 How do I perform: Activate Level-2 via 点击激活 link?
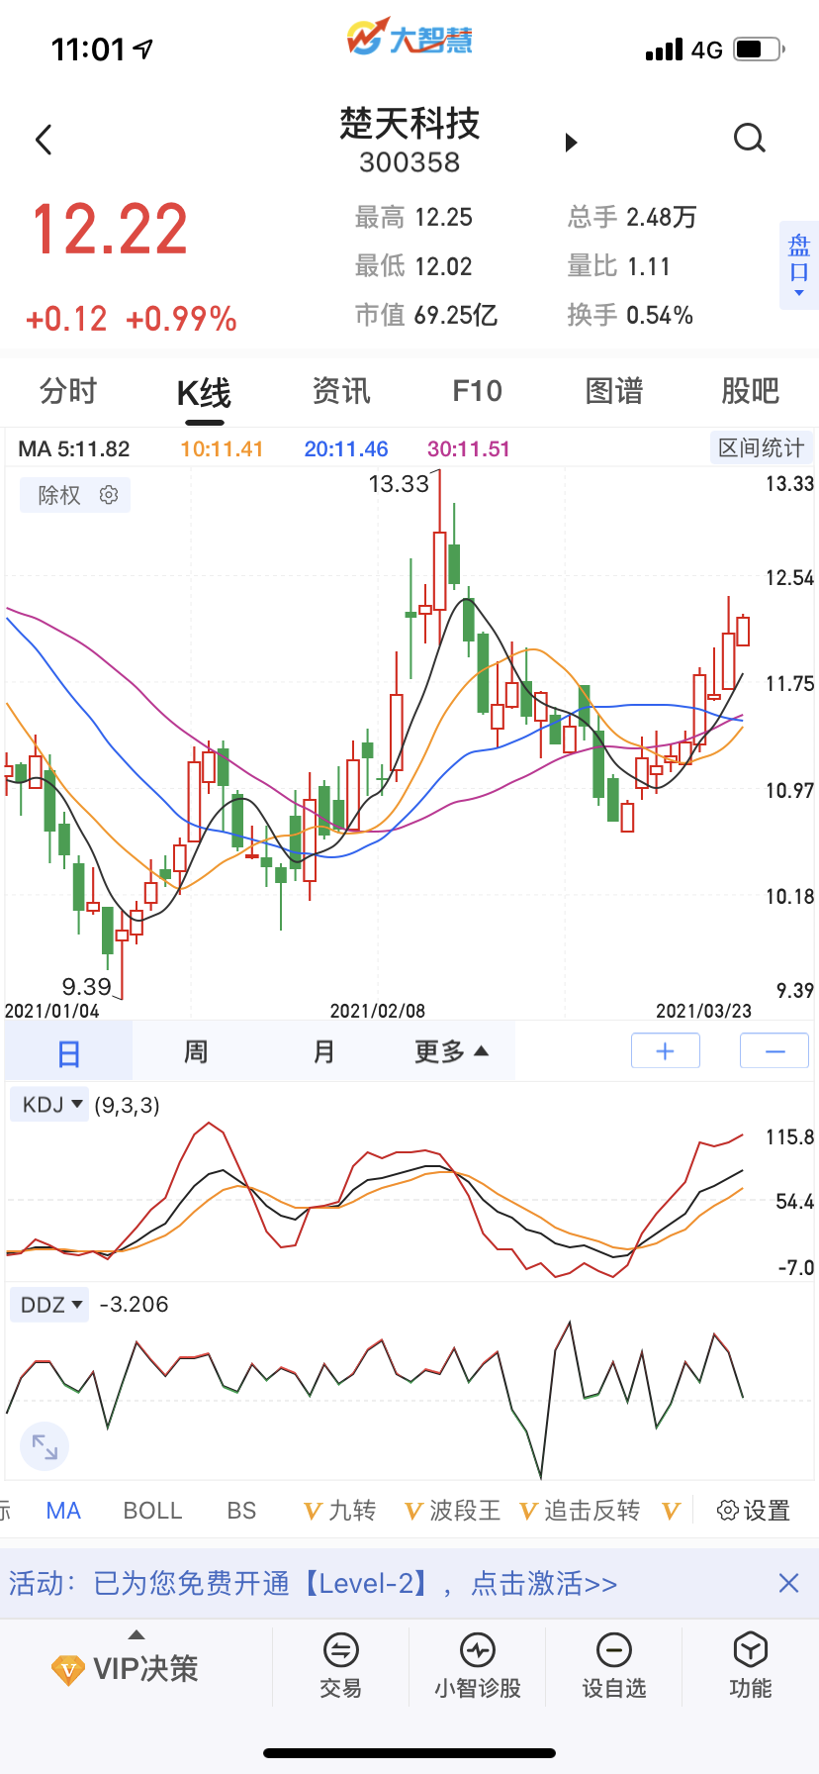[x=544, y=1584]
